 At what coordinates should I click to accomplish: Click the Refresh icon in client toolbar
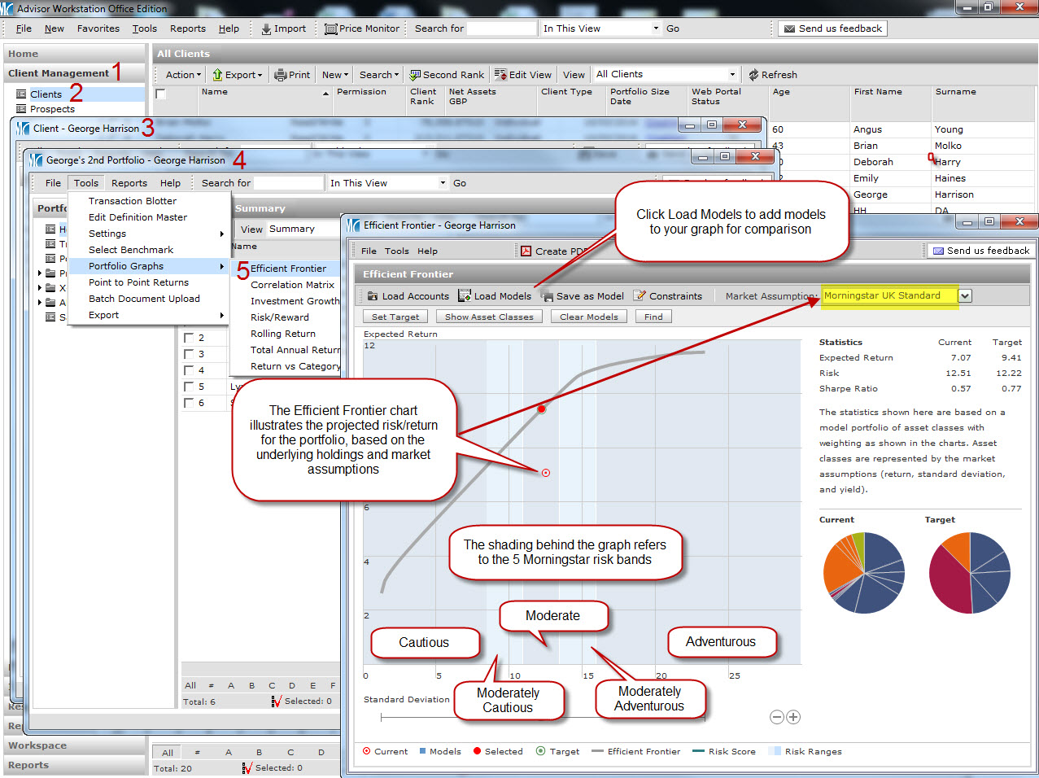point(753,75)
